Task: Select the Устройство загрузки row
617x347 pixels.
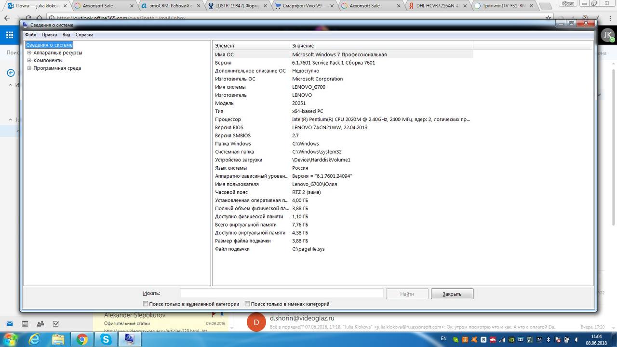Action: point(343,160)
